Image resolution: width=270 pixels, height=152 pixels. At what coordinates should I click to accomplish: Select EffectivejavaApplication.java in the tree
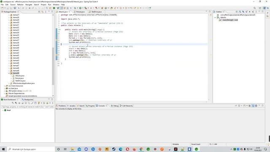pos(24,83)
